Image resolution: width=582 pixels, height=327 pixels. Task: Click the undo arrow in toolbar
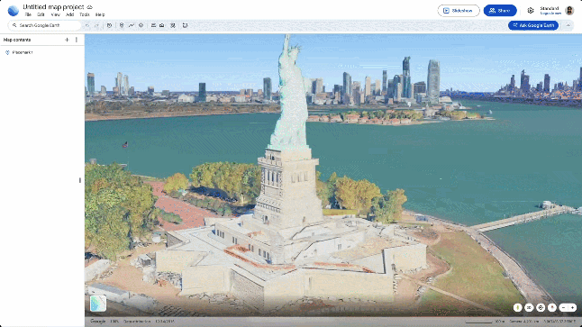87,25
